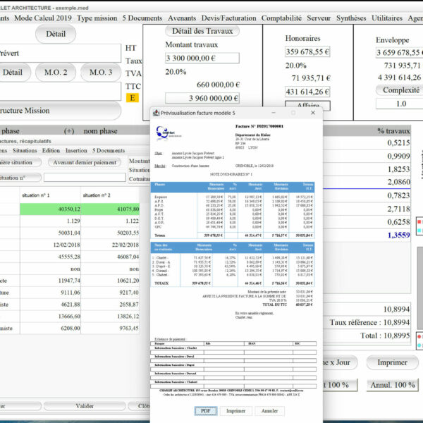Open the Edition submenu

(x=51, y=151)
